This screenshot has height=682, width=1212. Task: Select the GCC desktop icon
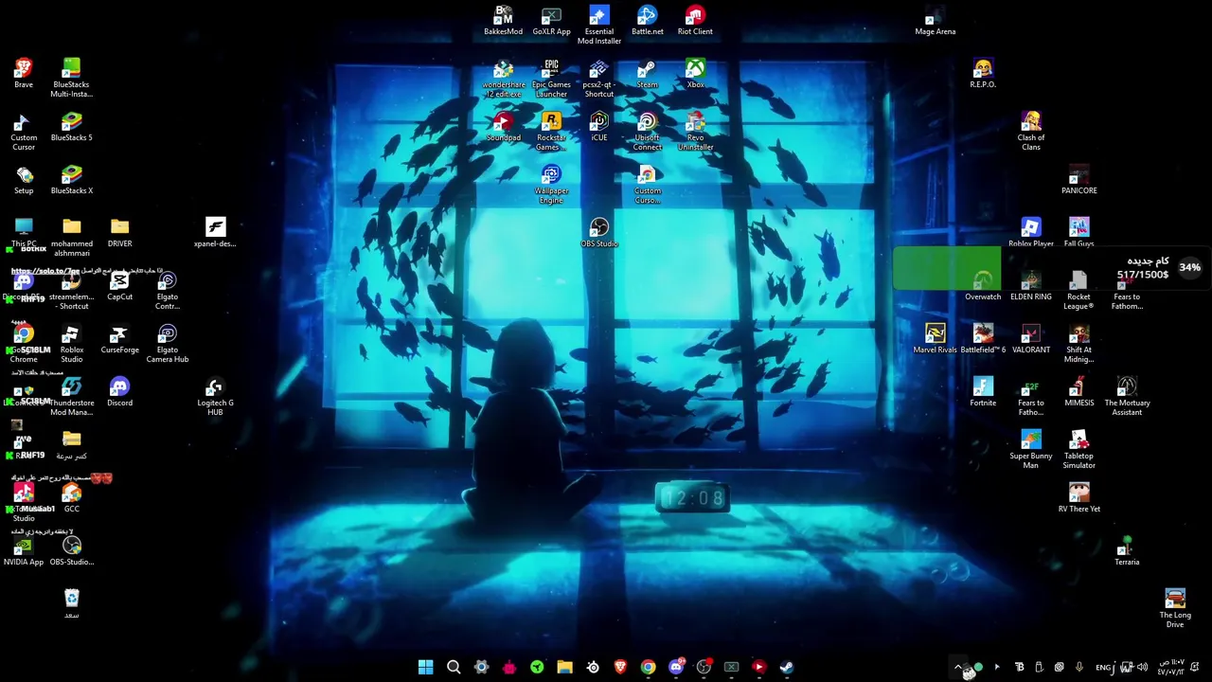tap(72, 498)
